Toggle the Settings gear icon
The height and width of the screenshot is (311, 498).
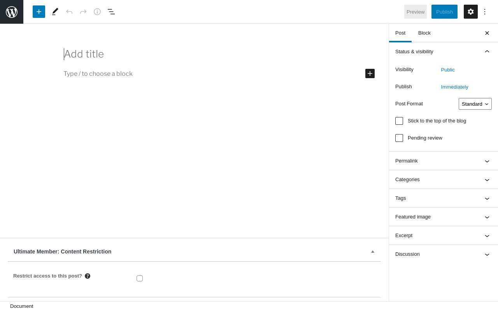click(471, 12)
